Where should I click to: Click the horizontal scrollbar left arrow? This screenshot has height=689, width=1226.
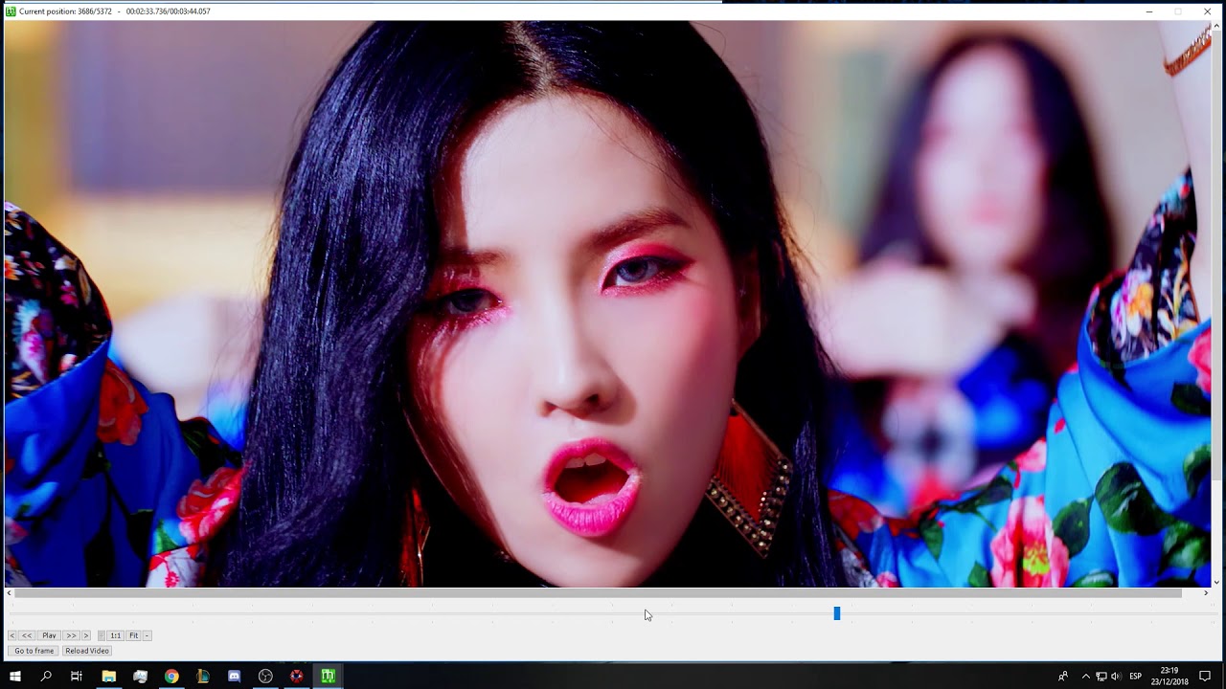coord(10,593)
